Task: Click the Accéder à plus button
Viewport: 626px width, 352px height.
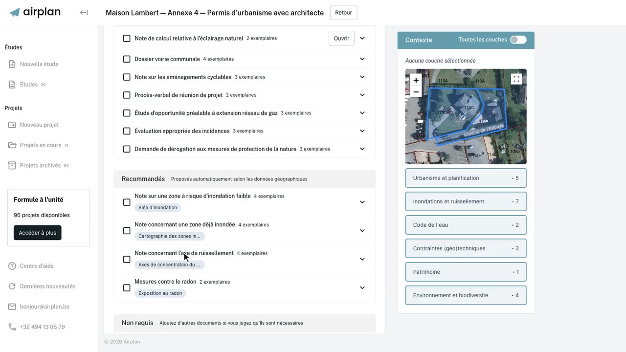Action: (x=38, y=233)
